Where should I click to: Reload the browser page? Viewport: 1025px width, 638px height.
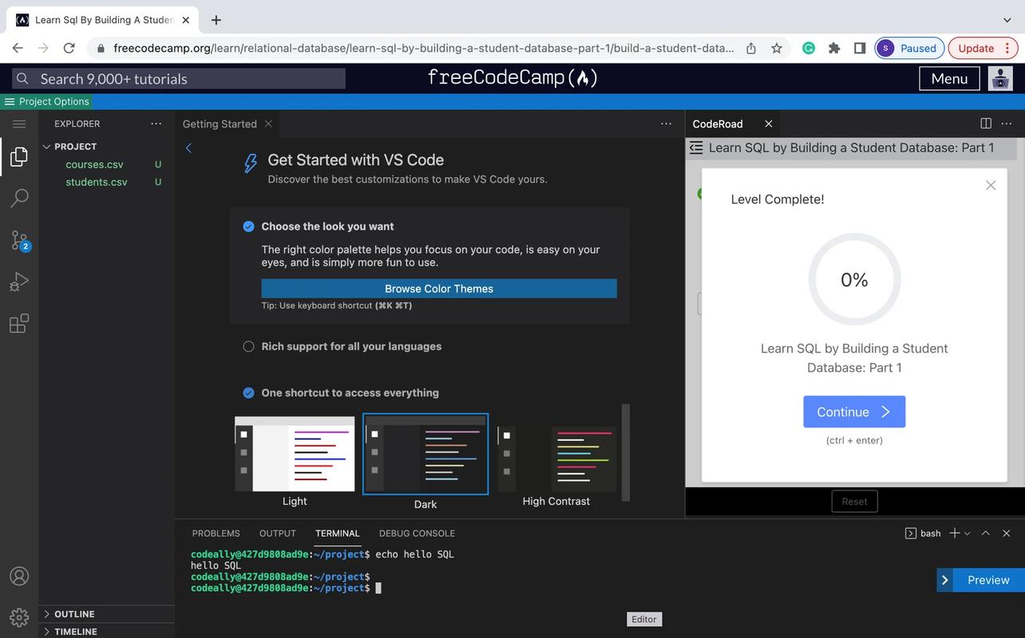click(69, 48)
